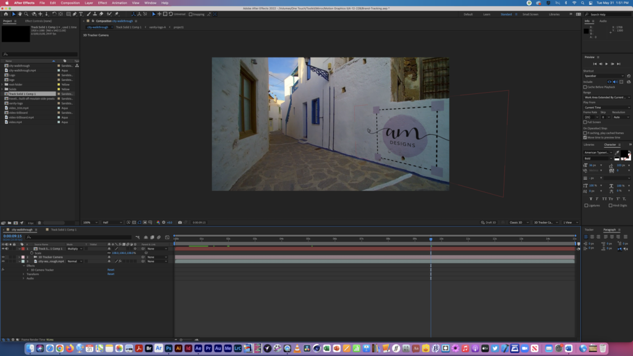This screenshot has width=633, height=356.
Task: Open Adobe Premiere Pro from the dock
Action: click(208, 349)
